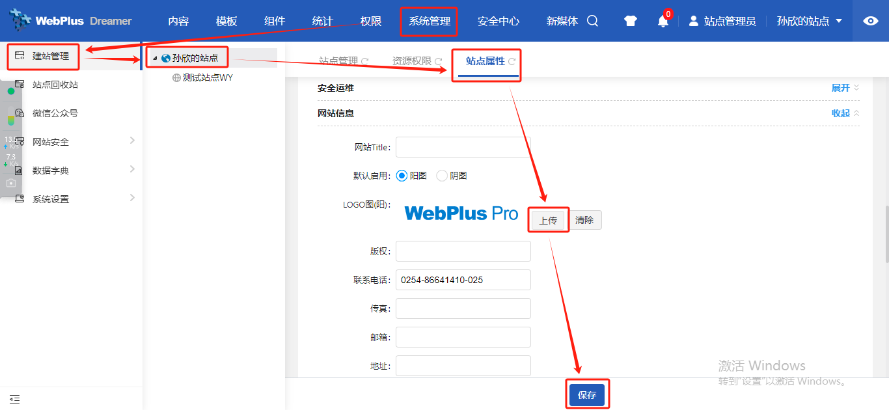The width and height of the screenshot is (889, 410).
Task: Click the 保存 save button
Action: pos(587,395)
